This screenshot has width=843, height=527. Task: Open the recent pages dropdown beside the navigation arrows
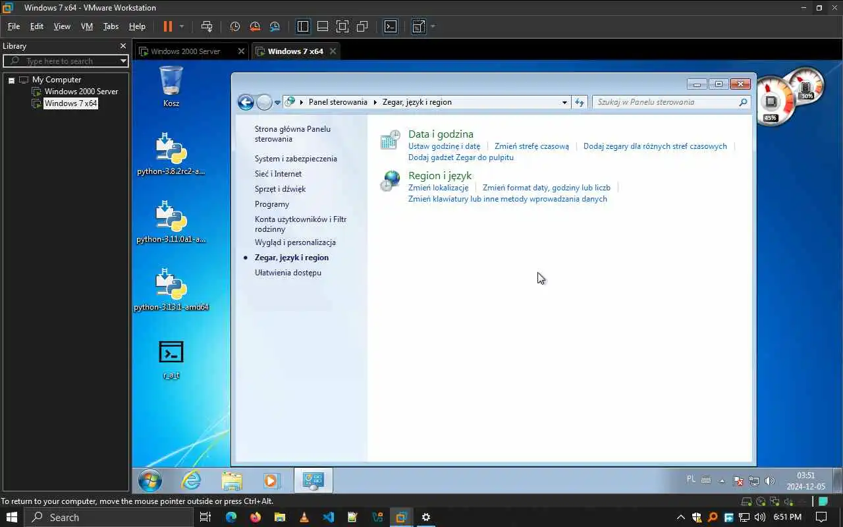(277, 102)
